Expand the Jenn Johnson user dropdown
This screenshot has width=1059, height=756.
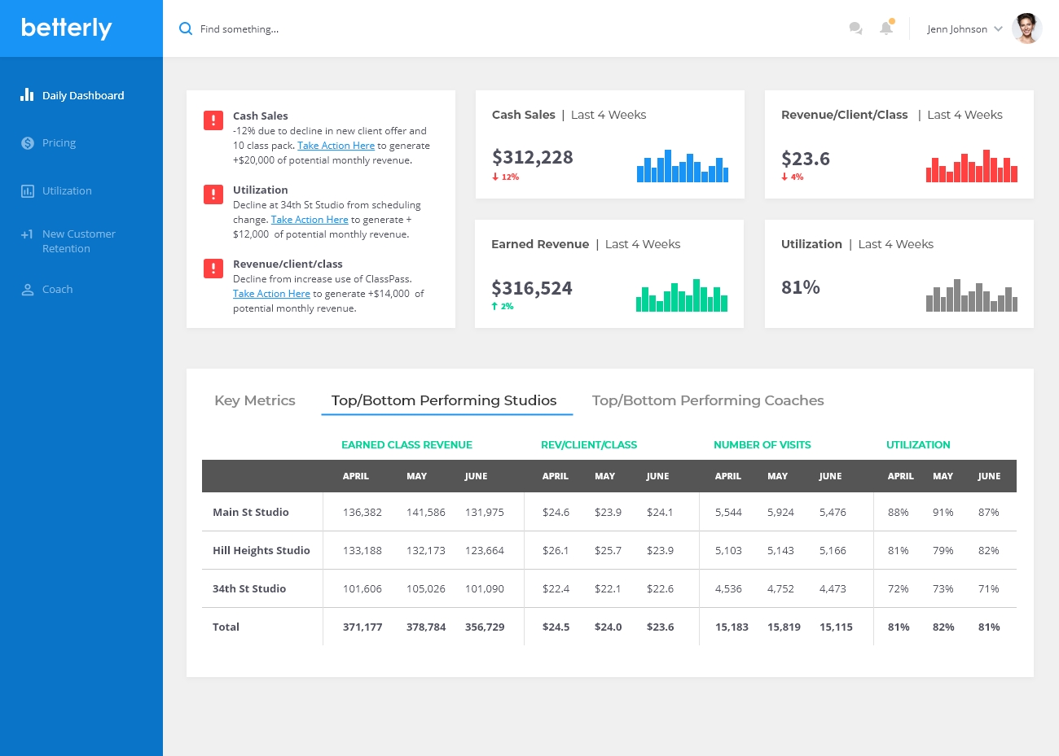(998, 28)
